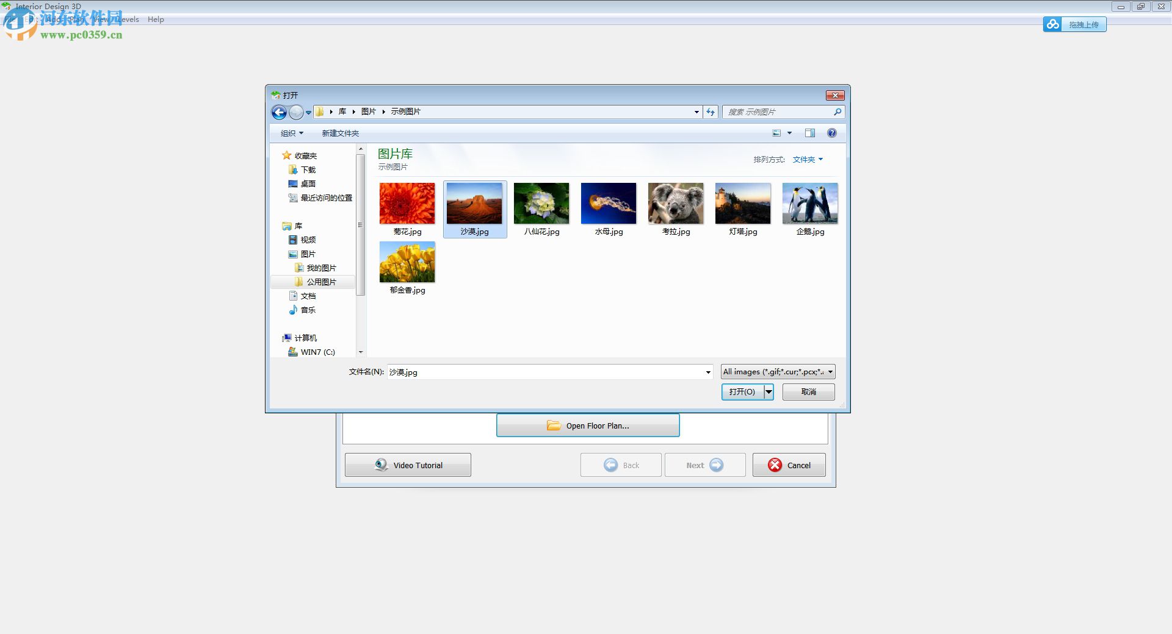Open the 组织 dropdown menu

(292, 134)
